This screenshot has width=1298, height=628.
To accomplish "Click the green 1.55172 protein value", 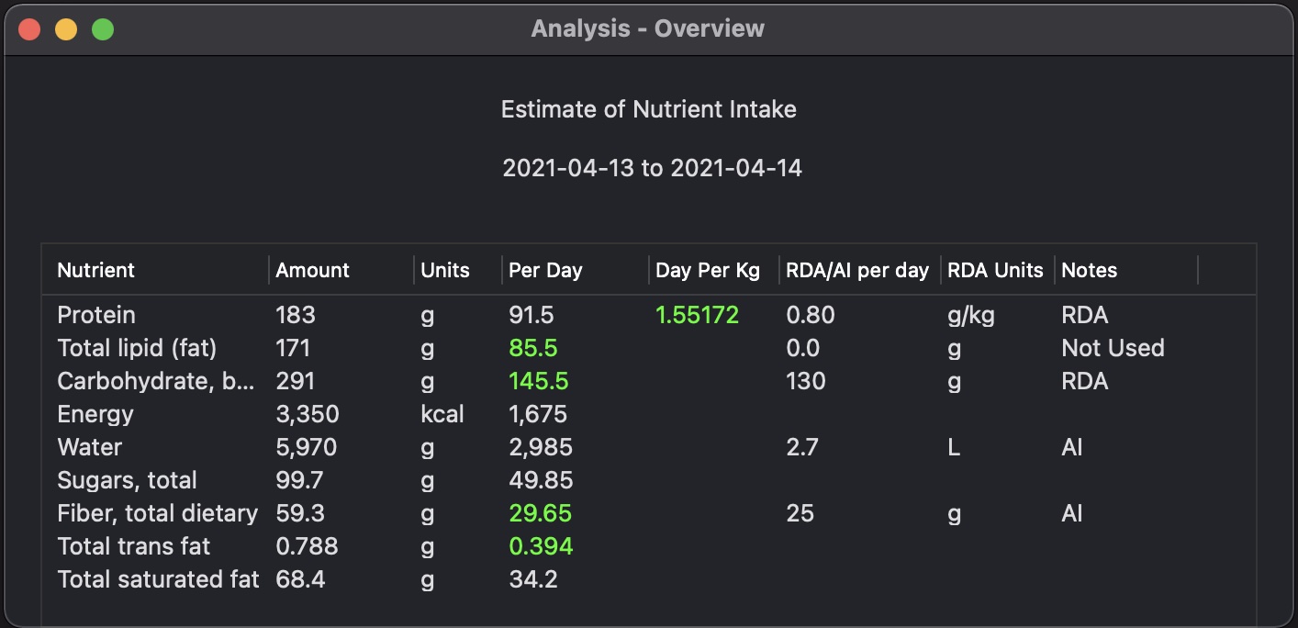I will [x=697, y=315].
